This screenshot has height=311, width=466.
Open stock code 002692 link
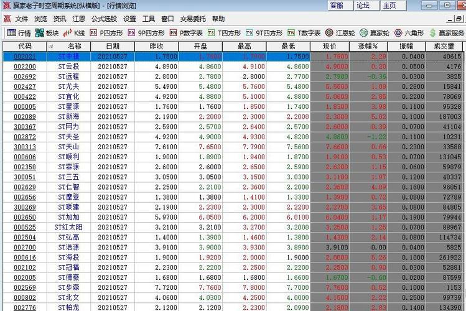pyautogui.click(x=25, y=77)
